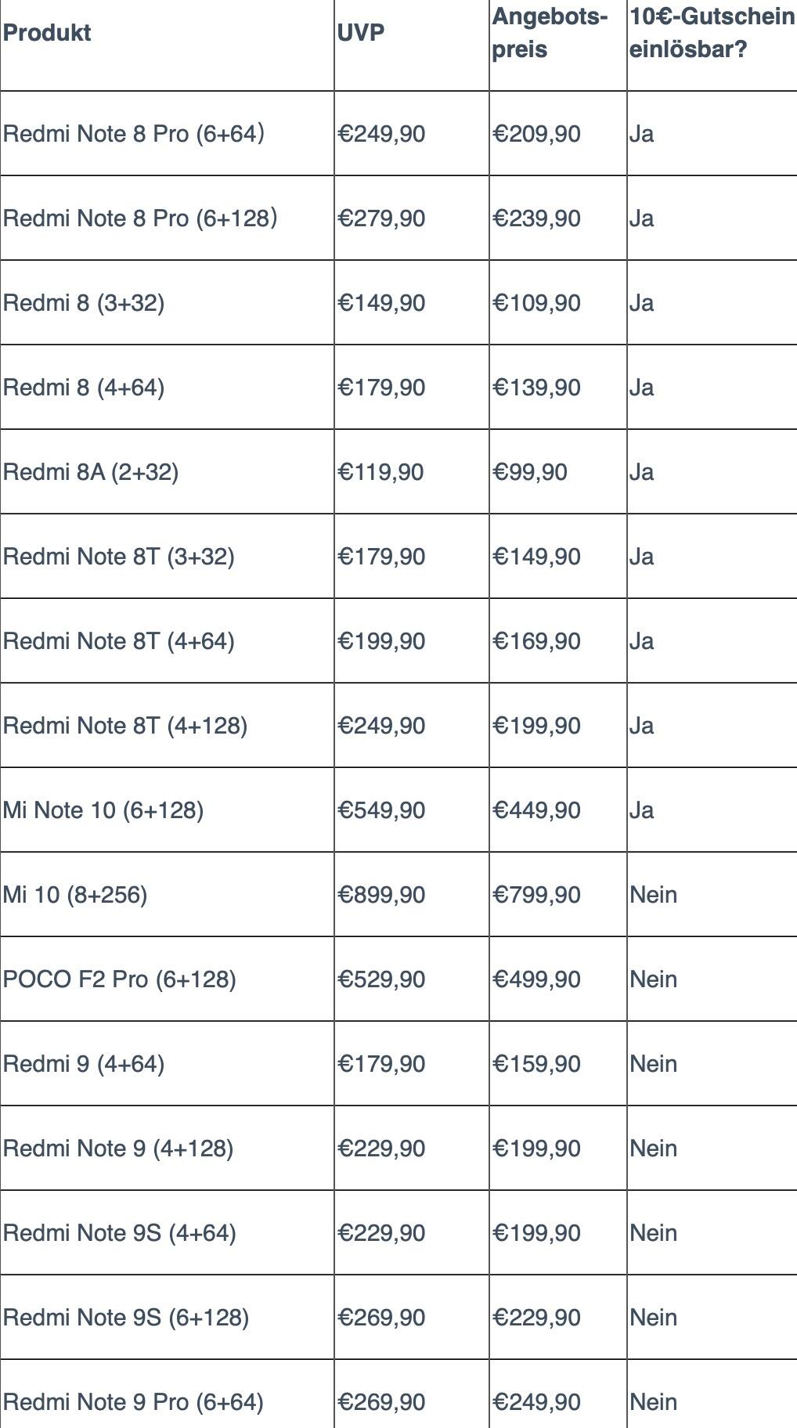Image resolution: width=797 pixels, height=1428 pixels.
Task: Click the €99,90 offer price of Redmi 8A
Action: click(530, 472)
